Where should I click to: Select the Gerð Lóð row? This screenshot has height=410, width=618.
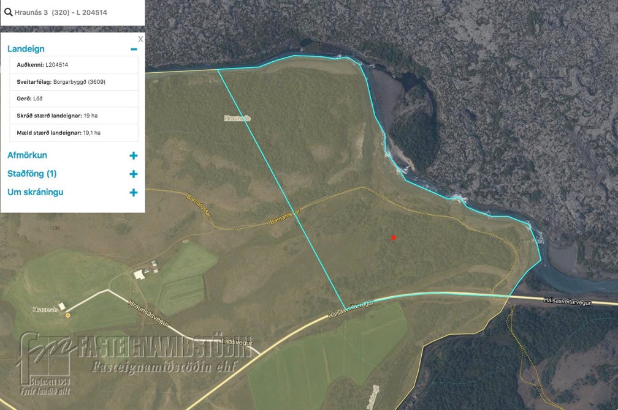74,99
